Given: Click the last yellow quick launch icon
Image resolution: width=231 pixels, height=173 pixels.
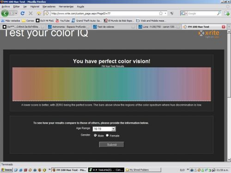Looking at the screenshot, I should [44, 170].
